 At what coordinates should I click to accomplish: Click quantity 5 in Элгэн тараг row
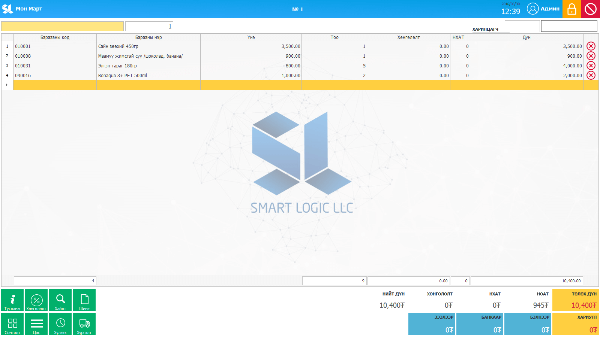334,66
